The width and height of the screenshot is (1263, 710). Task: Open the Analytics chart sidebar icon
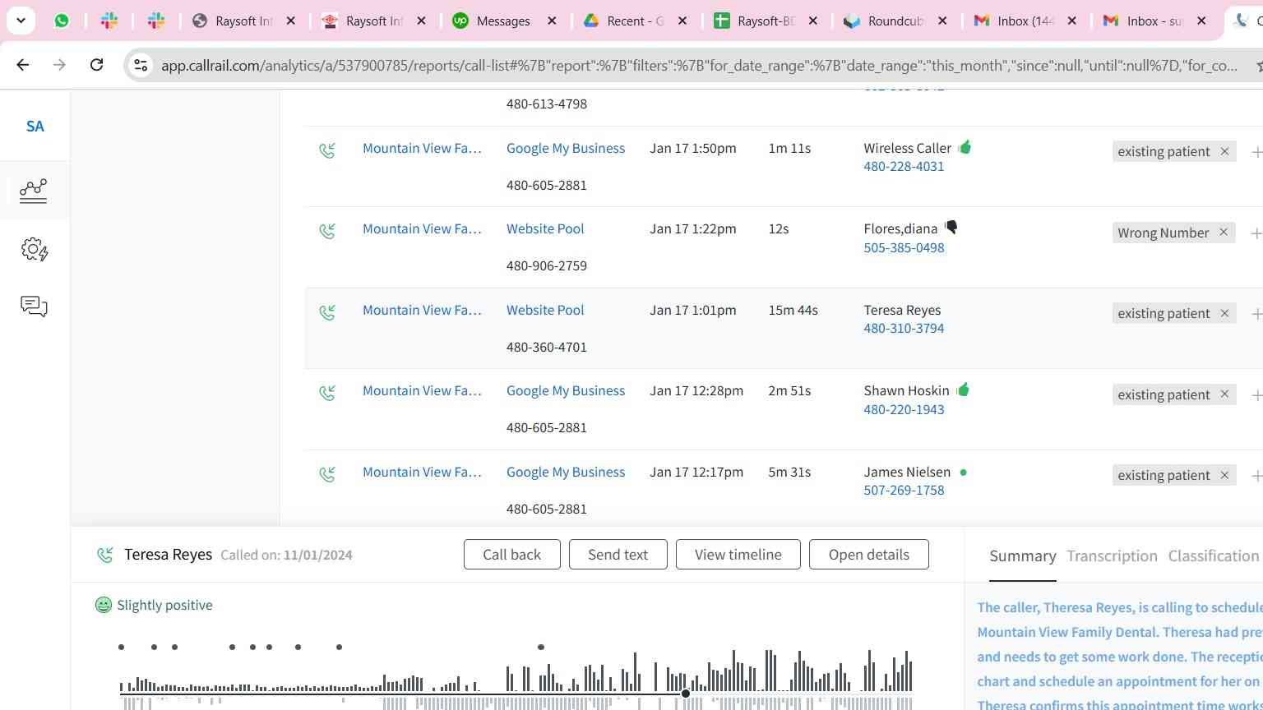pyautogui.click(x=34, y=191)
